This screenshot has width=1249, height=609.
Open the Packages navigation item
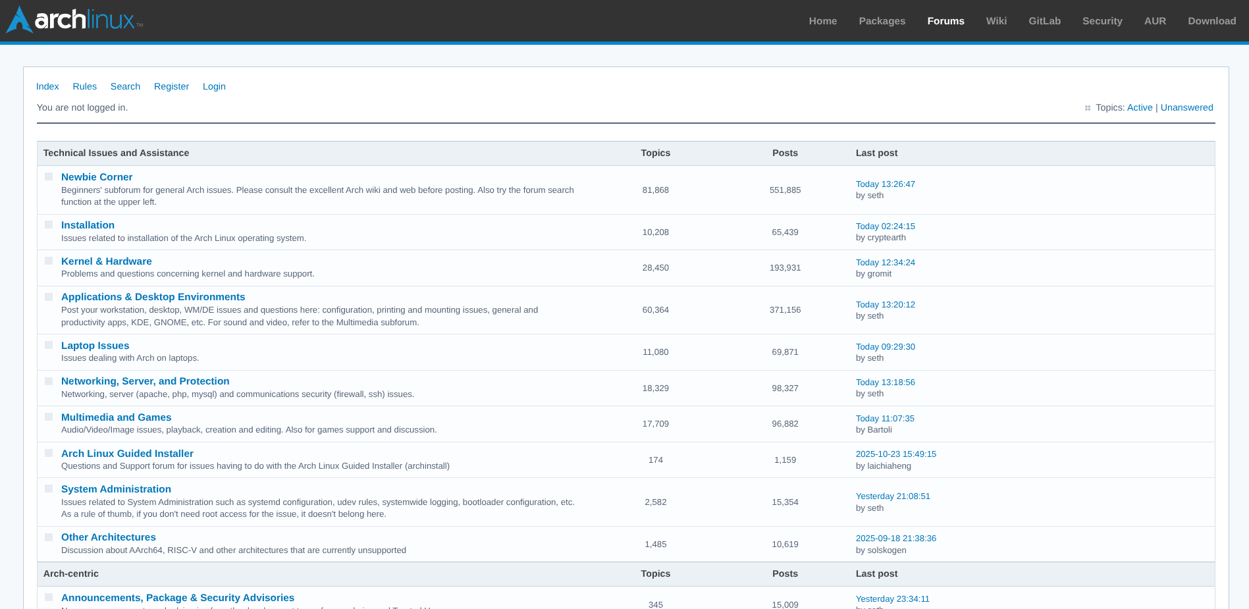[x=882, y=21]
